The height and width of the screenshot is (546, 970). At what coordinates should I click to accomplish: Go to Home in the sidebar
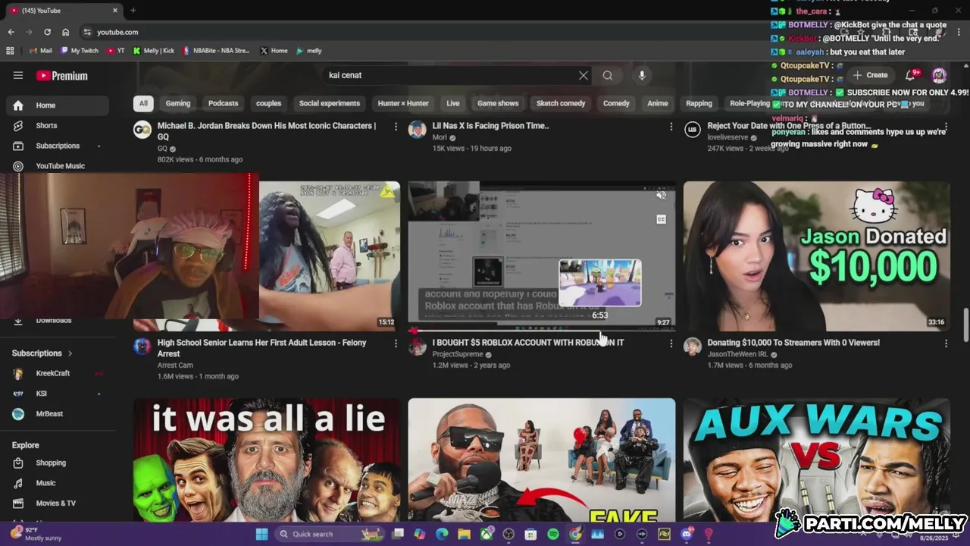click(58, 105)
